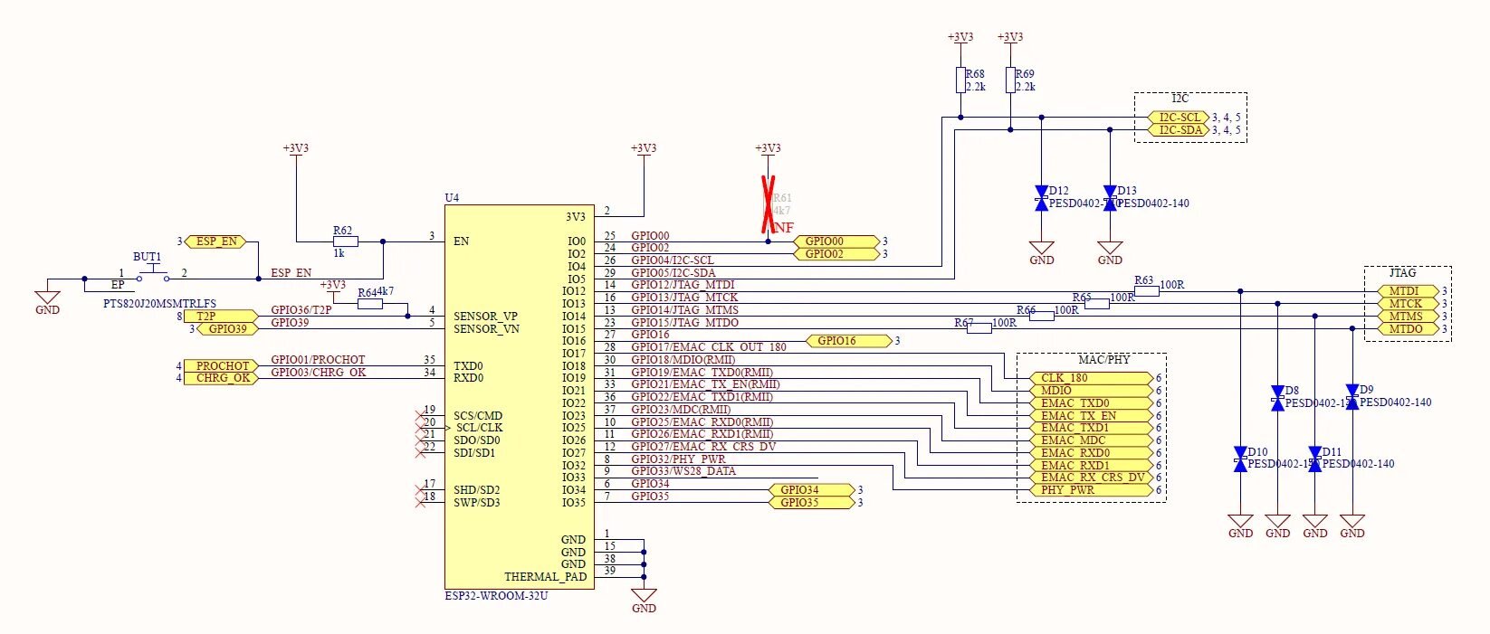Select the D12 ESD protection diode
This screenshot has height=634, width=1490.
tap(1041, 199)
